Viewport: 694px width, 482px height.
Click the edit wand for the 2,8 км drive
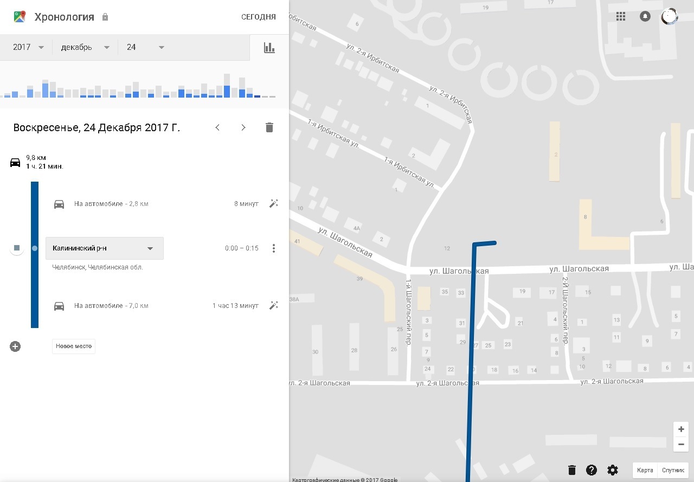point(274,204)
